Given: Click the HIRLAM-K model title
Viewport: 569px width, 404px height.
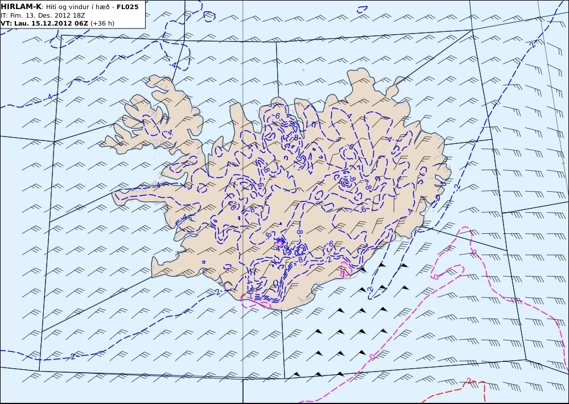Looking at the screenshot, I should point(21,7).
